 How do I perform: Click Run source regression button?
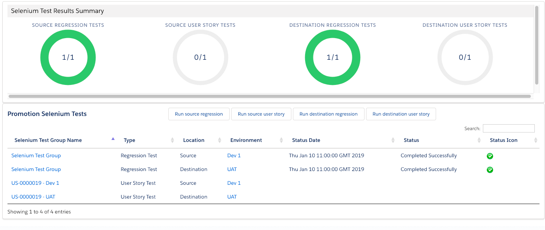[199, 114]
